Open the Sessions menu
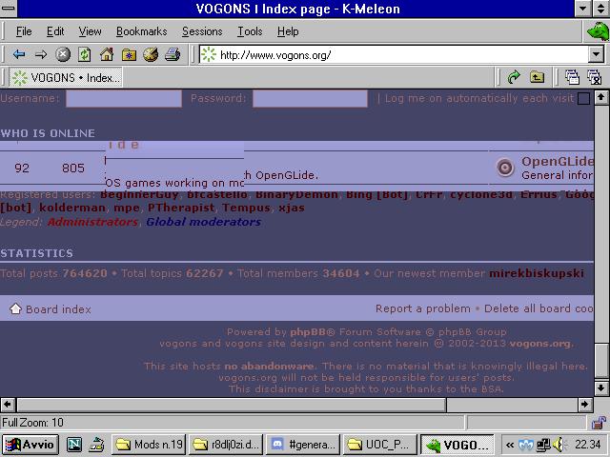Screen dimensions: 610x457 pyautogui.click(x=202, y=31)
